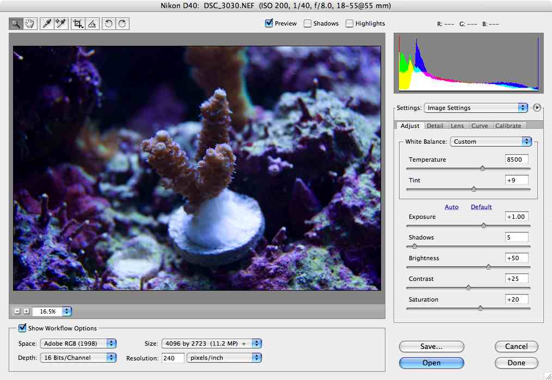Switch to the Calibrate tab
Image resolution: width=552 pixels, height=380 pixels.
[508, 126]
